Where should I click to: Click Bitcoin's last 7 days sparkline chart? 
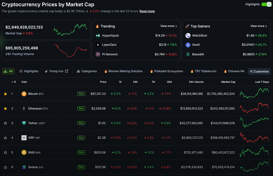(x=254, y=94)
